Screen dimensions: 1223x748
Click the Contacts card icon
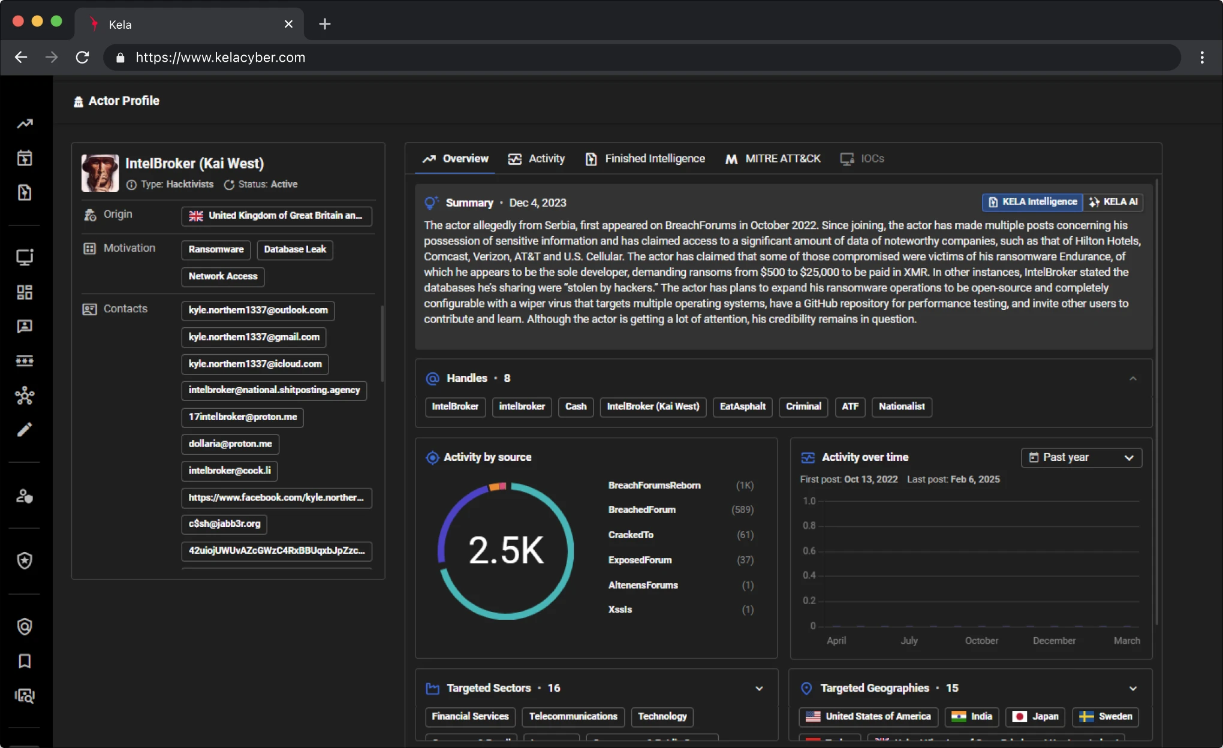tap(89, 309)
